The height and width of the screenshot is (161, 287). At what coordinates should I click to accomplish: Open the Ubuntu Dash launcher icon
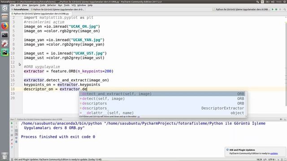tap(4, 8)
